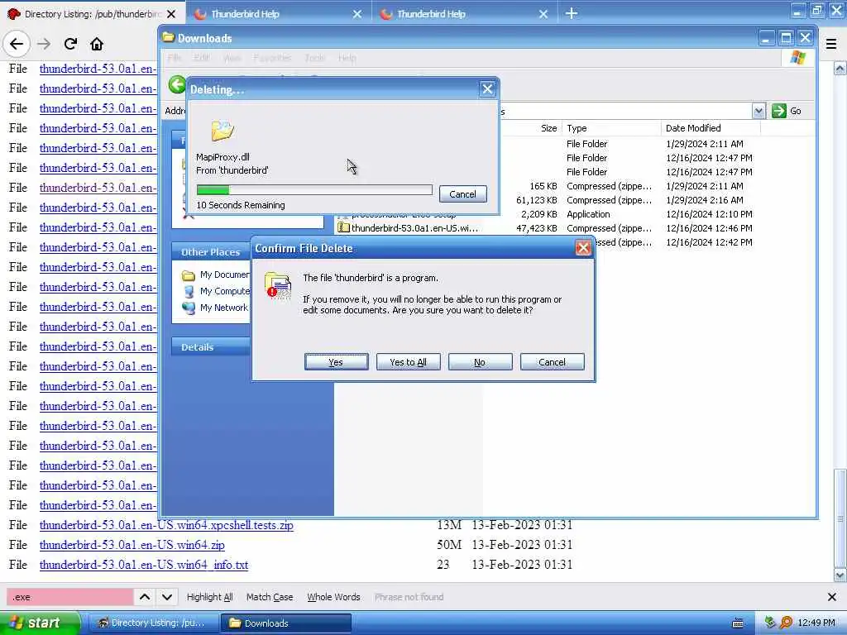Toggle Whole Words in find bar

(333, 597)
